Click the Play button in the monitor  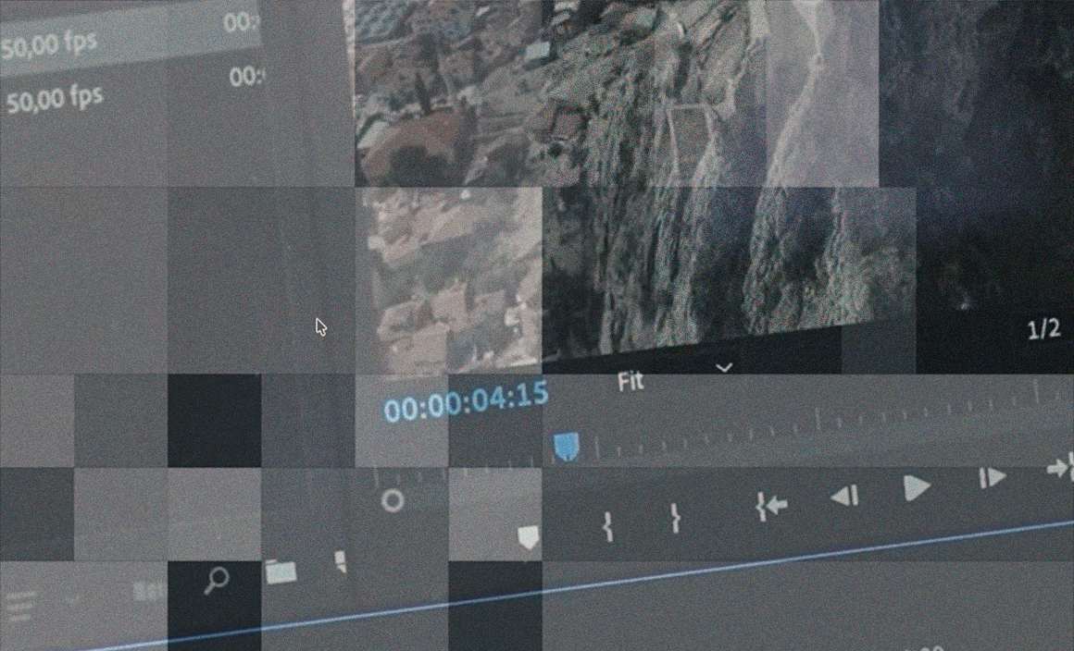point(915,487)
